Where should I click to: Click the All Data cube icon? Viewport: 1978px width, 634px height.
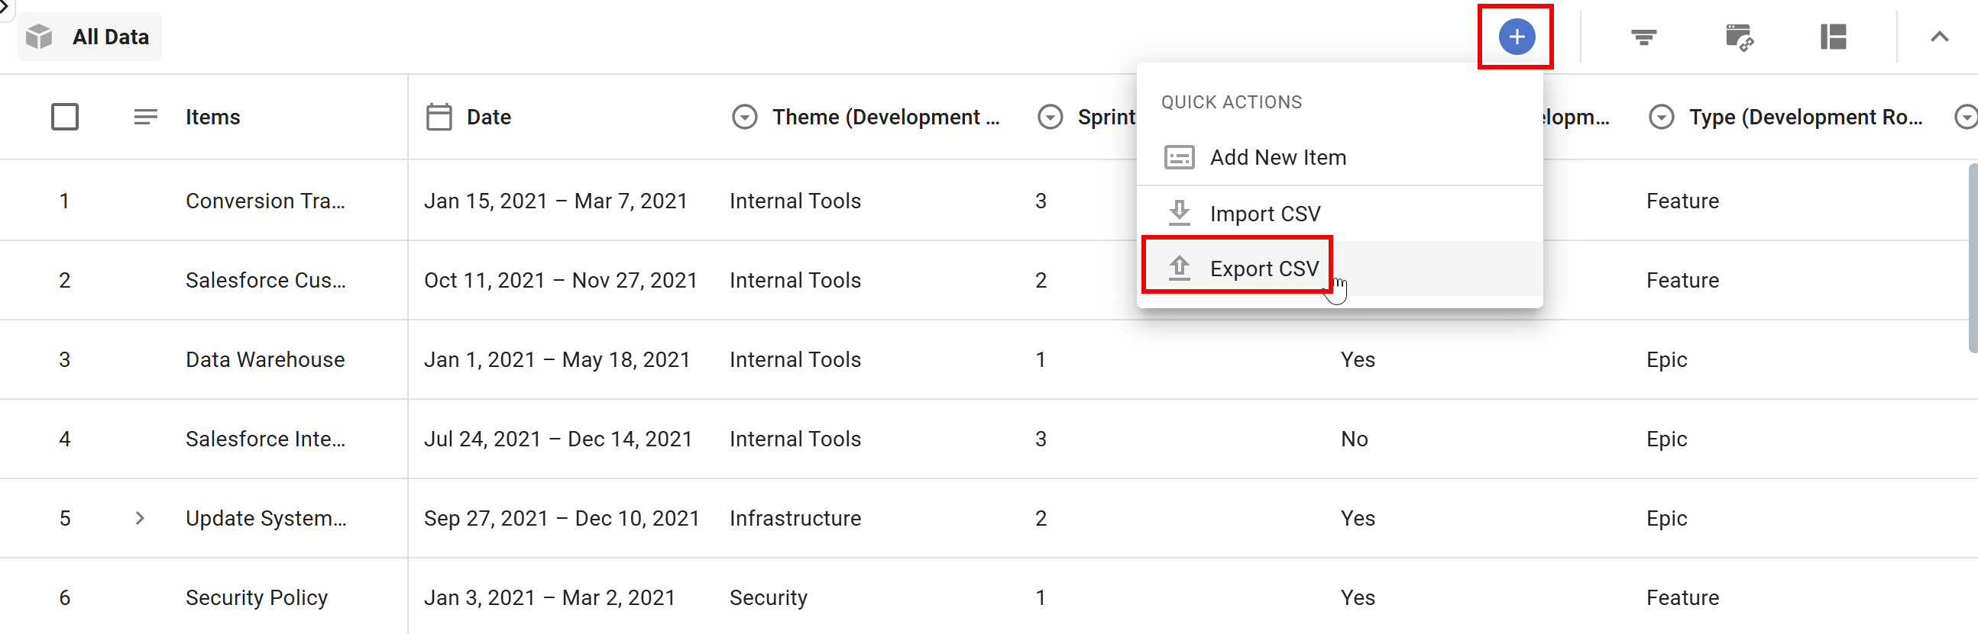point(39,37)
